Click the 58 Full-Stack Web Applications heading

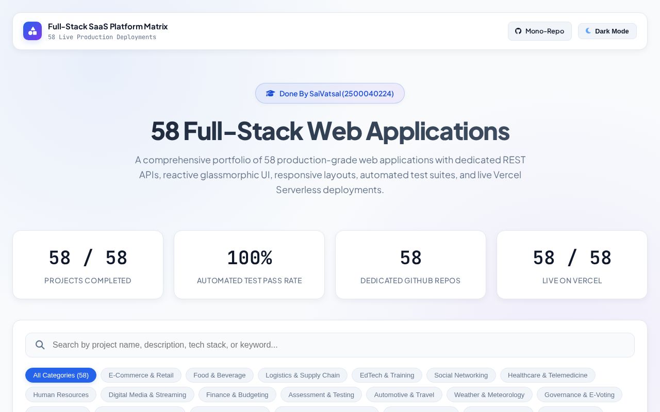pos(330,131)
